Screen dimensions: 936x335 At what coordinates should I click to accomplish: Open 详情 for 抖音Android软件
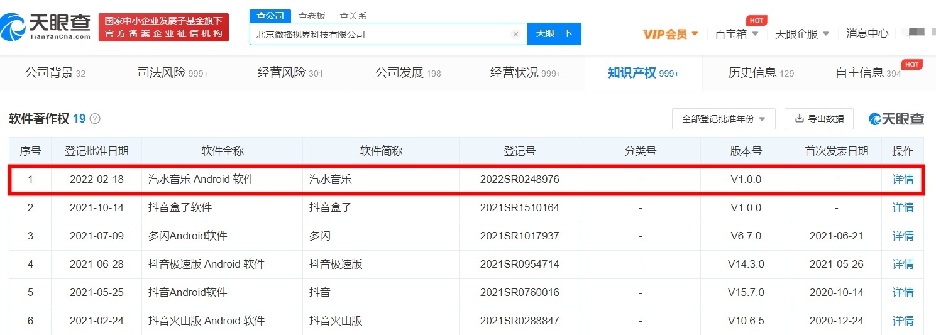(x=903, y=292)
